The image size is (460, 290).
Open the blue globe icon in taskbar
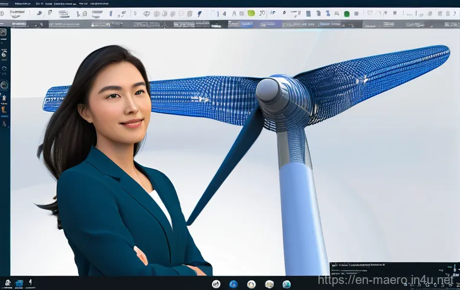point(234,284)
